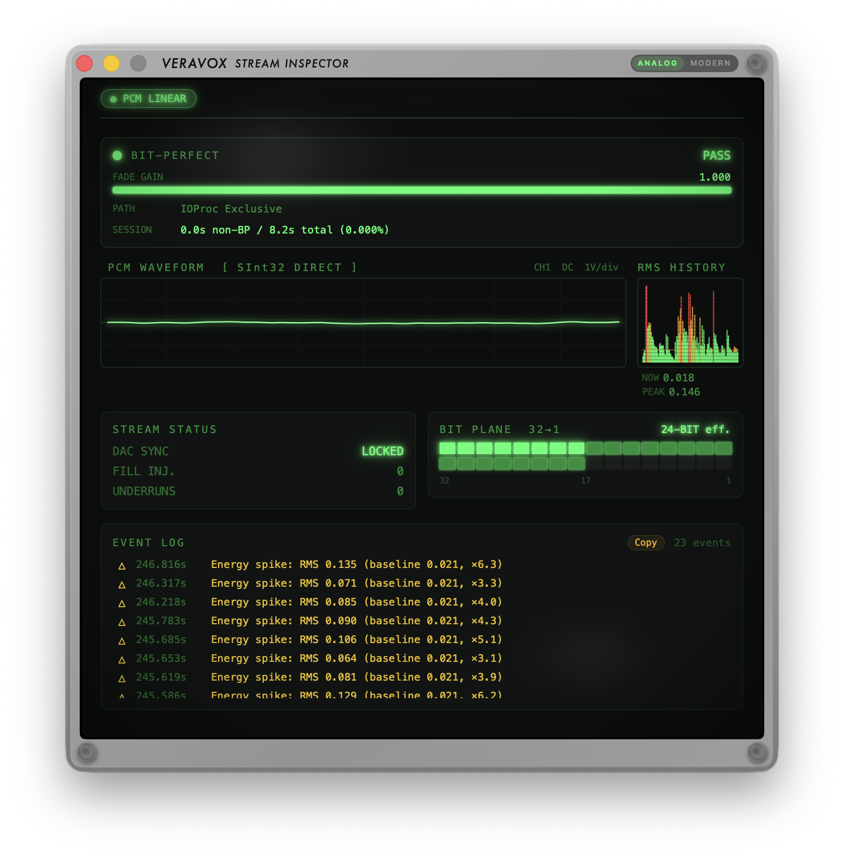
Task: Click the path value IOProc Exclusive
Action: [x=231, y=209]
